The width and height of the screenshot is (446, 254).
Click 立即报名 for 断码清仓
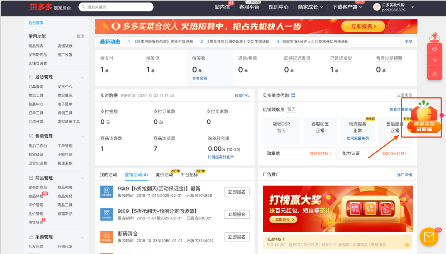237,237
